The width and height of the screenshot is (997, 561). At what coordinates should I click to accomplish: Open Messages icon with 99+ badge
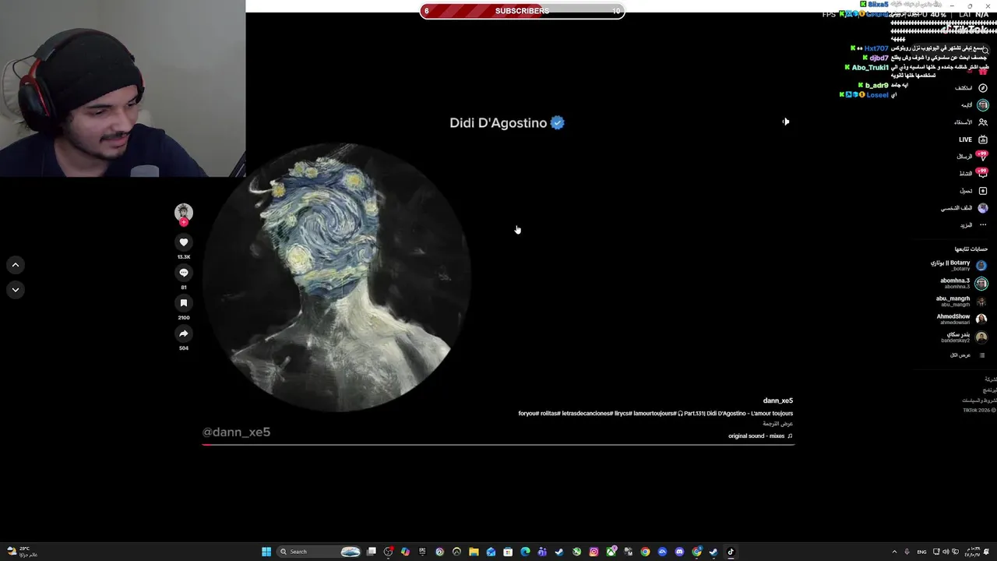(983, 157)
